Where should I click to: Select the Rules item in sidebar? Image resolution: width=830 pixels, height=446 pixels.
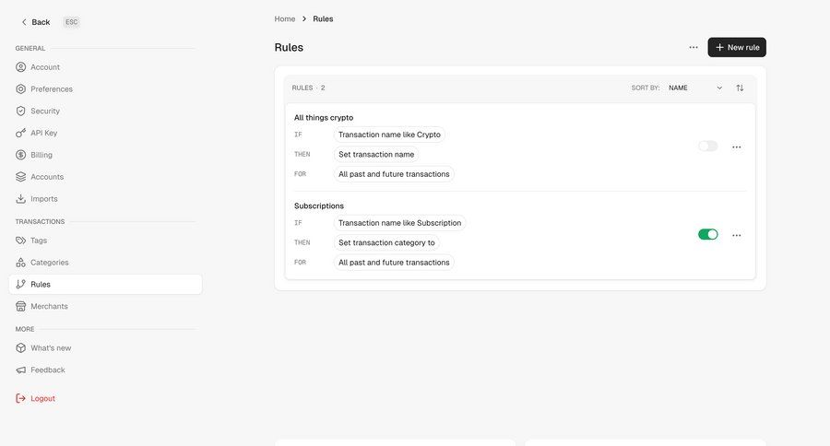pos(105,284)
